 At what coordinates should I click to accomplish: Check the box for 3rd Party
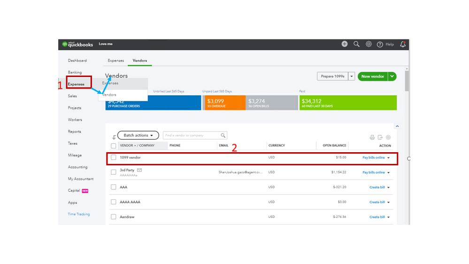pos(113,172)
